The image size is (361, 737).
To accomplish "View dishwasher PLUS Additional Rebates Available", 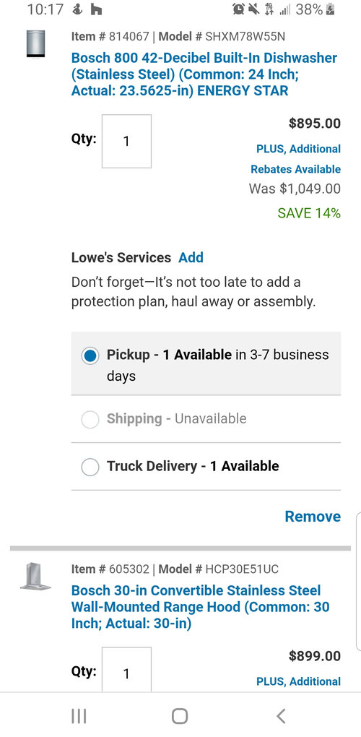I will [x=296, y=159].
